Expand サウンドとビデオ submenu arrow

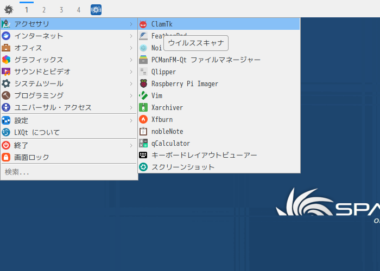pyautogui.click(x=131, y=72)
